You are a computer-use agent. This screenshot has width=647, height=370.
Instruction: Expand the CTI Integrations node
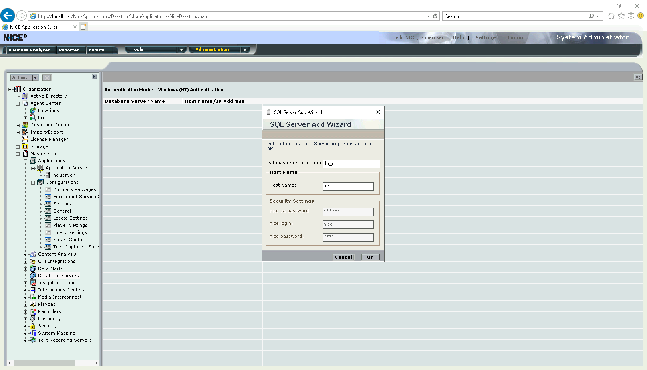tap(25, 262)
